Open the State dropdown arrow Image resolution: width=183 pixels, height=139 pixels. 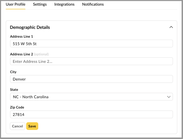[169, 97]
